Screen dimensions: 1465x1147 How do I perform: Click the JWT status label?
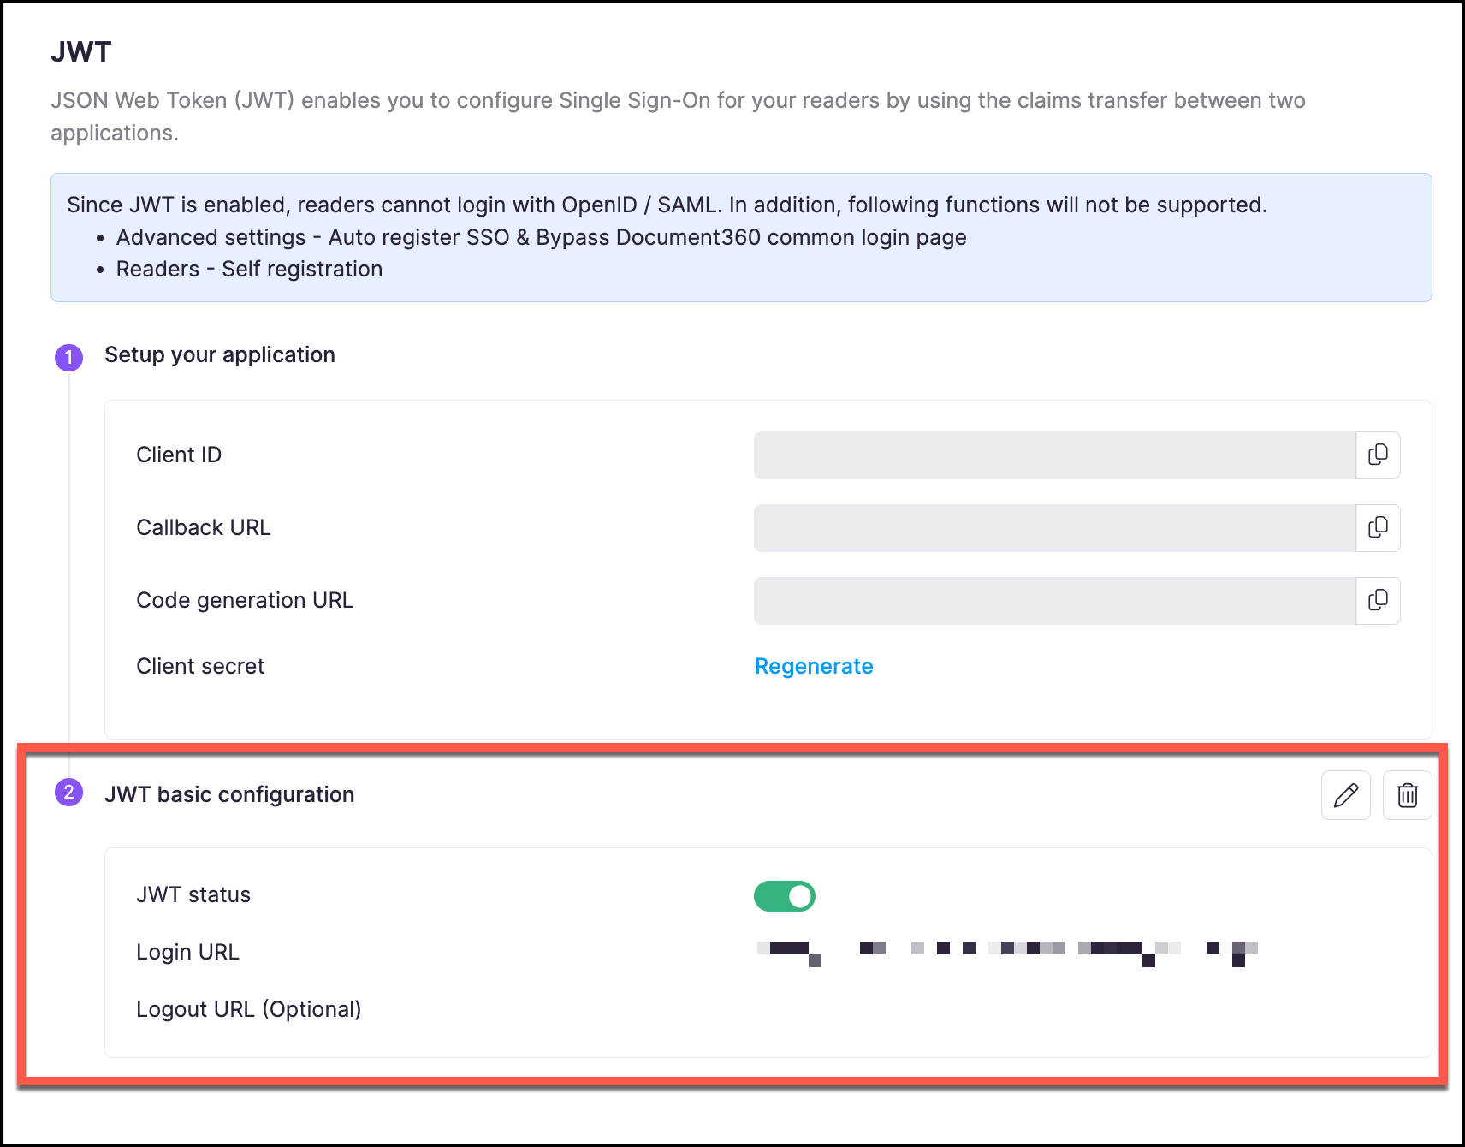click(x=193, y=894)
